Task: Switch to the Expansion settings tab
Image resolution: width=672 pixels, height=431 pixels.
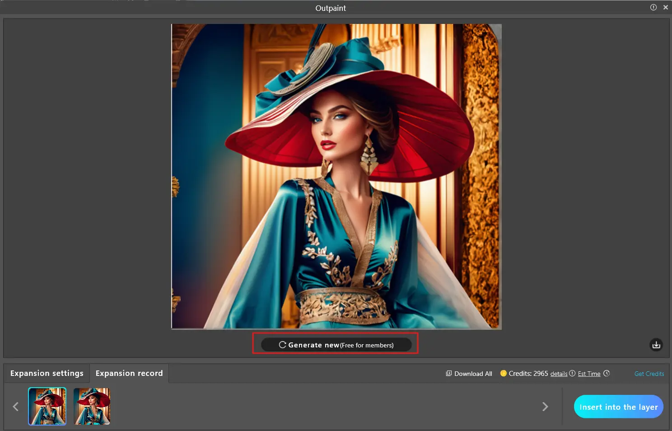Action: pos(47,373)
